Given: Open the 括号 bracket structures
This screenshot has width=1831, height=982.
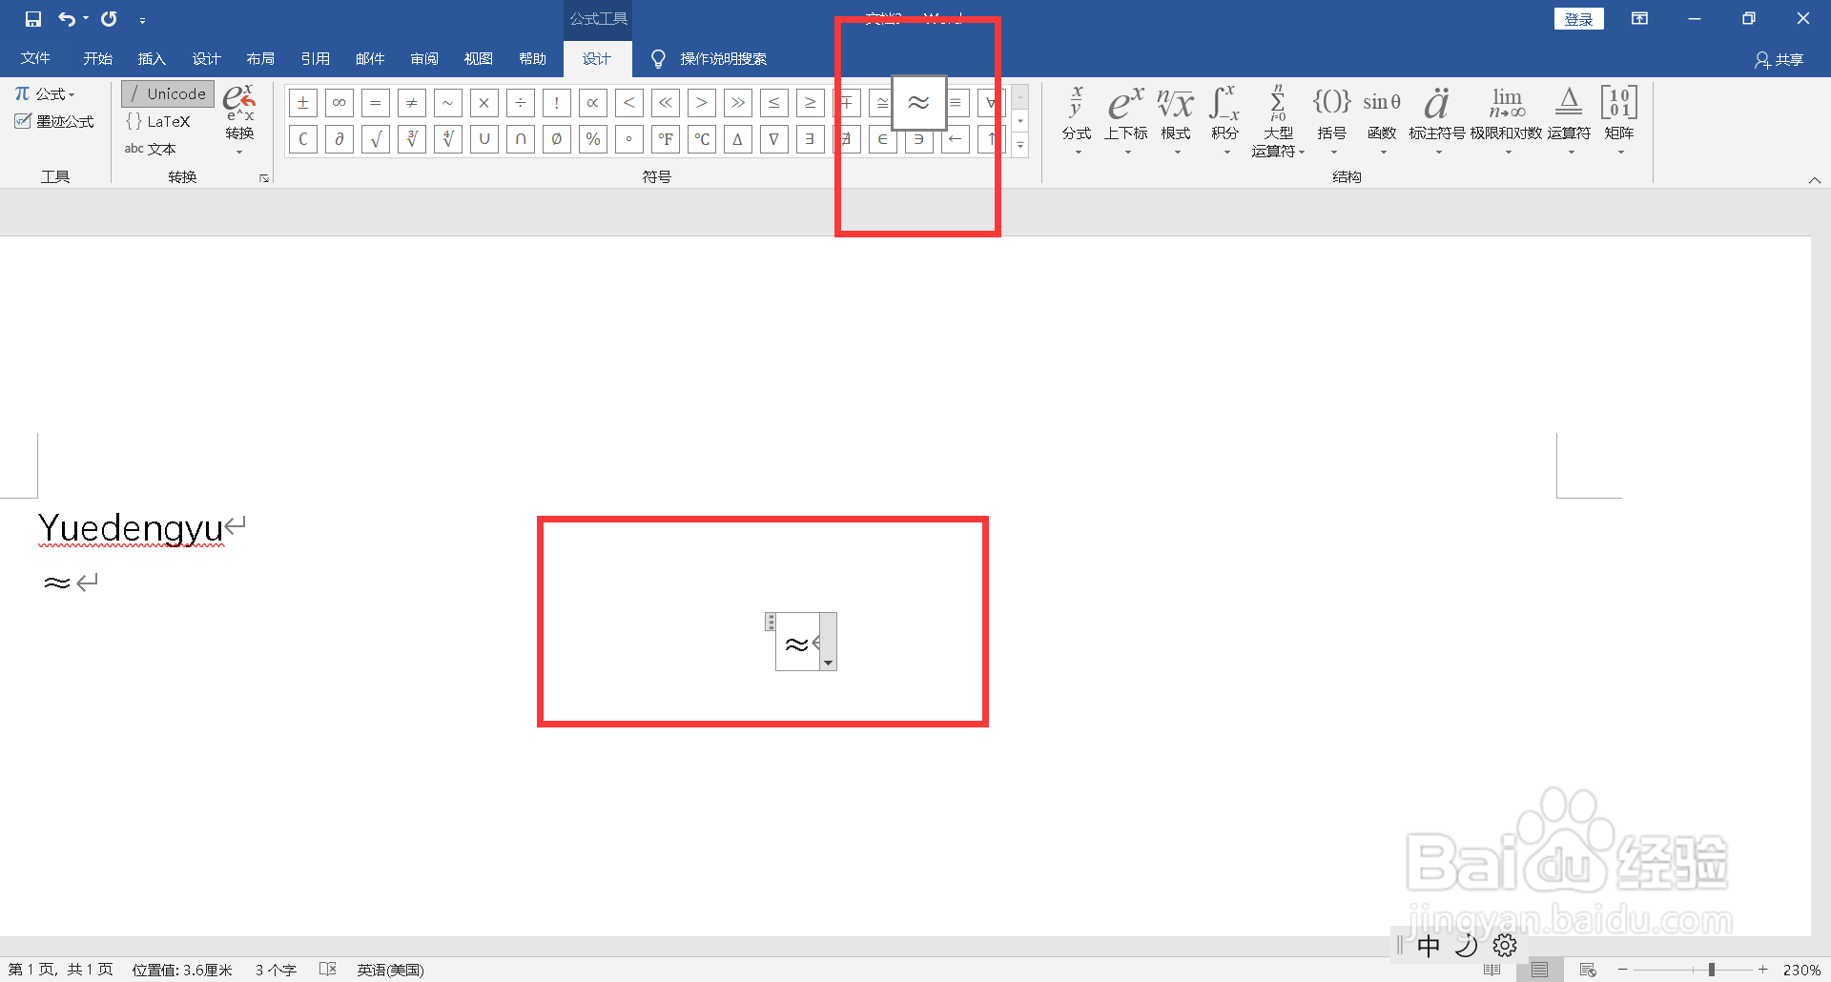Looking at the screenshot, I should point(1332,119).
